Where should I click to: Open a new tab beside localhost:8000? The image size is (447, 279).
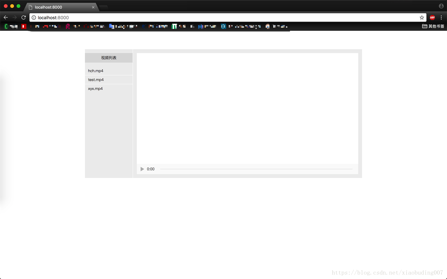coord(104,7)
